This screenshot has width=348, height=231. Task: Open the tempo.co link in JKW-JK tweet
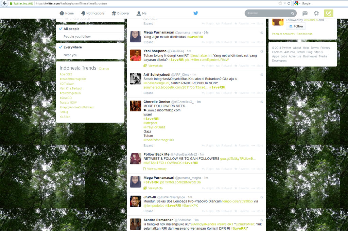click(238, 201)
